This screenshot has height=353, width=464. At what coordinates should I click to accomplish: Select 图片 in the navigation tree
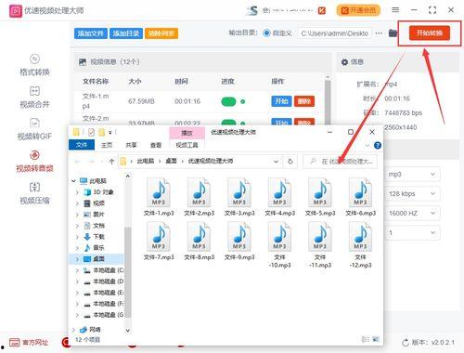[x=98, y=215]
